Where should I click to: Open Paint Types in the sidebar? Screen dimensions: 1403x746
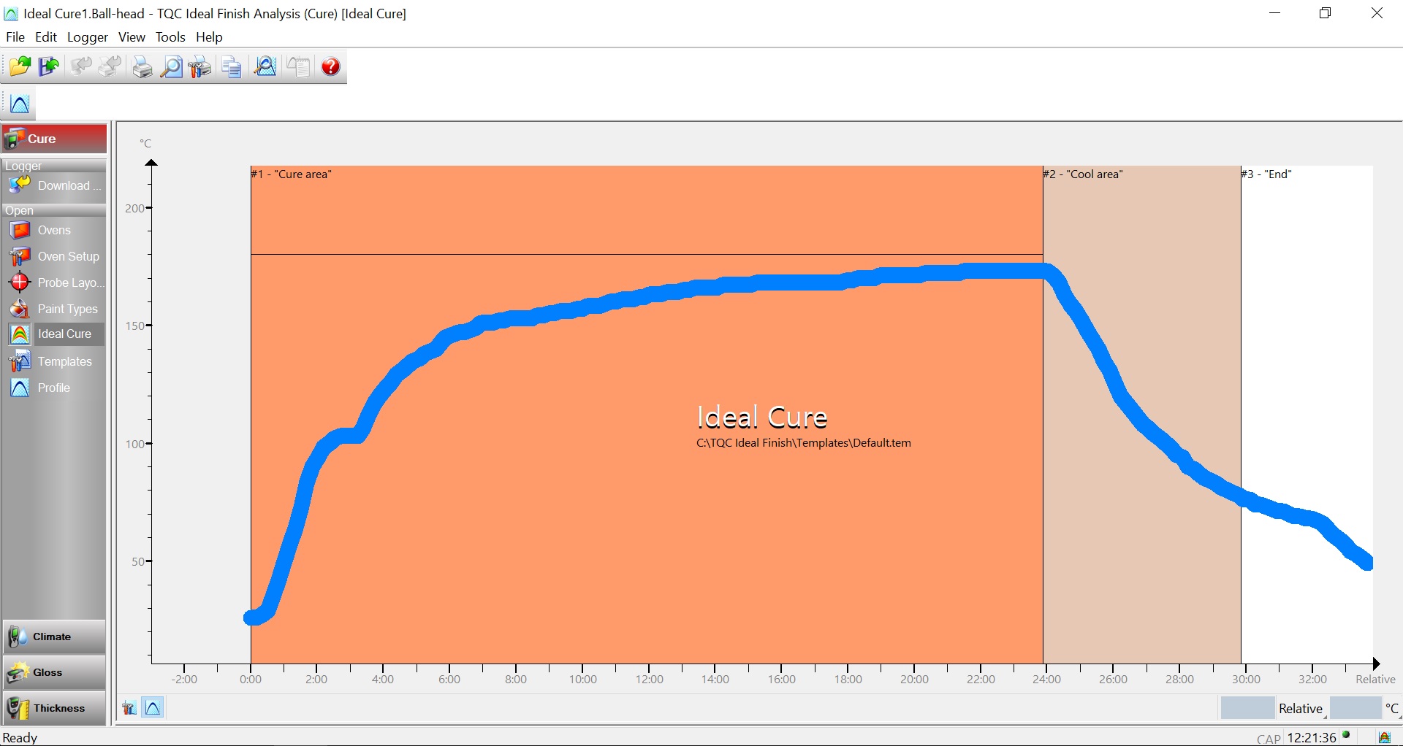point(68,309)
